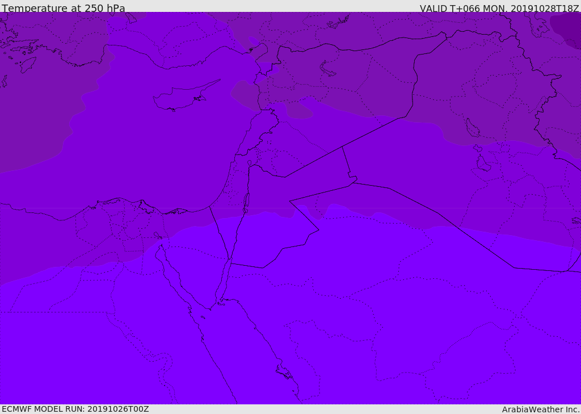The width and height of the screenshot is (581, 414).
Task: Click the lake in central Iraq
Action: coord(472,128)
